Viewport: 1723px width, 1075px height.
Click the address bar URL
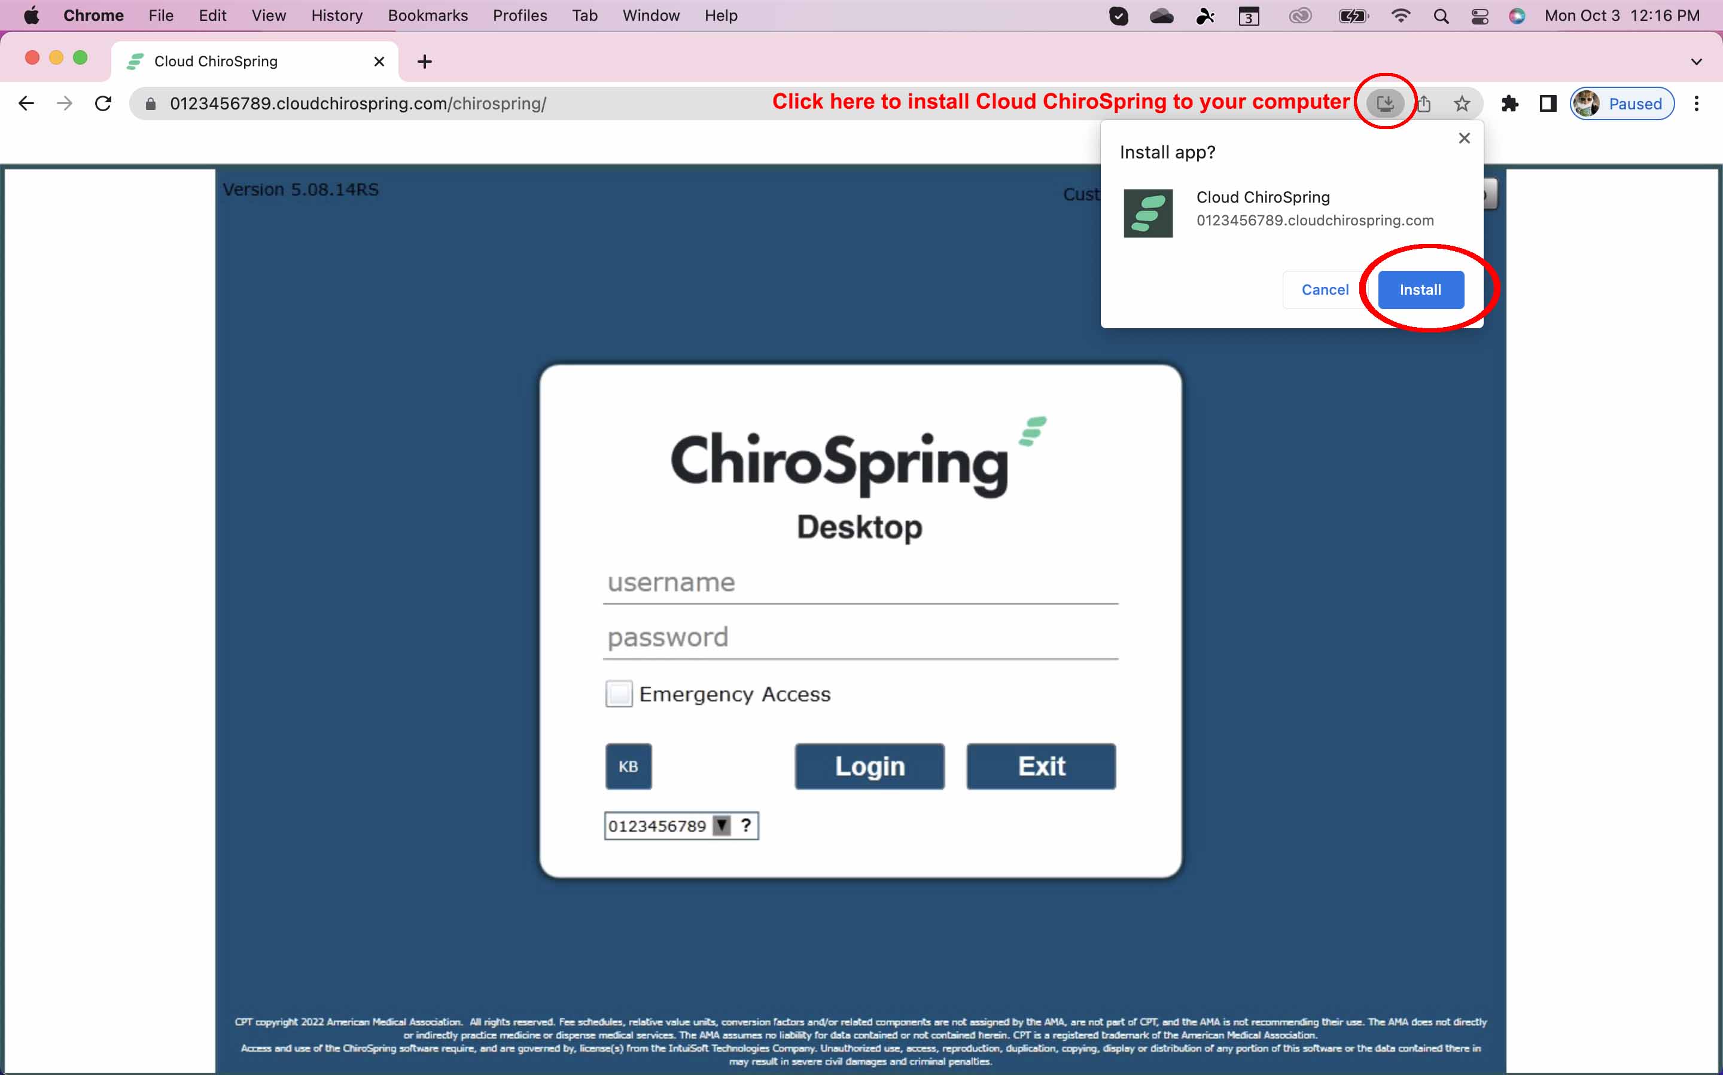358,104
